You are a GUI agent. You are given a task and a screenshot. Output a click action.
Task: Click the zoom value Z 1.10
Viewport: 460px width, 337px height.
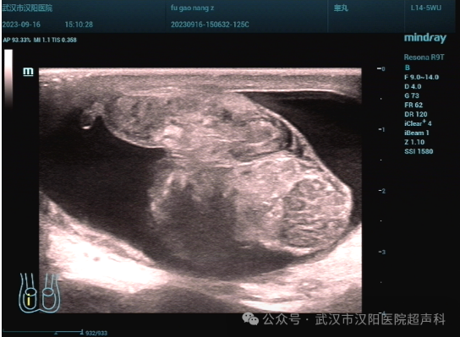(414, 142)
